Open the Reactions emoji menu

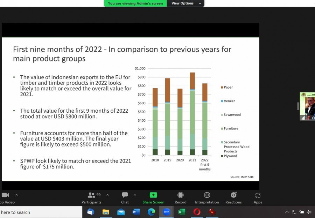click(x=233, y=197)
